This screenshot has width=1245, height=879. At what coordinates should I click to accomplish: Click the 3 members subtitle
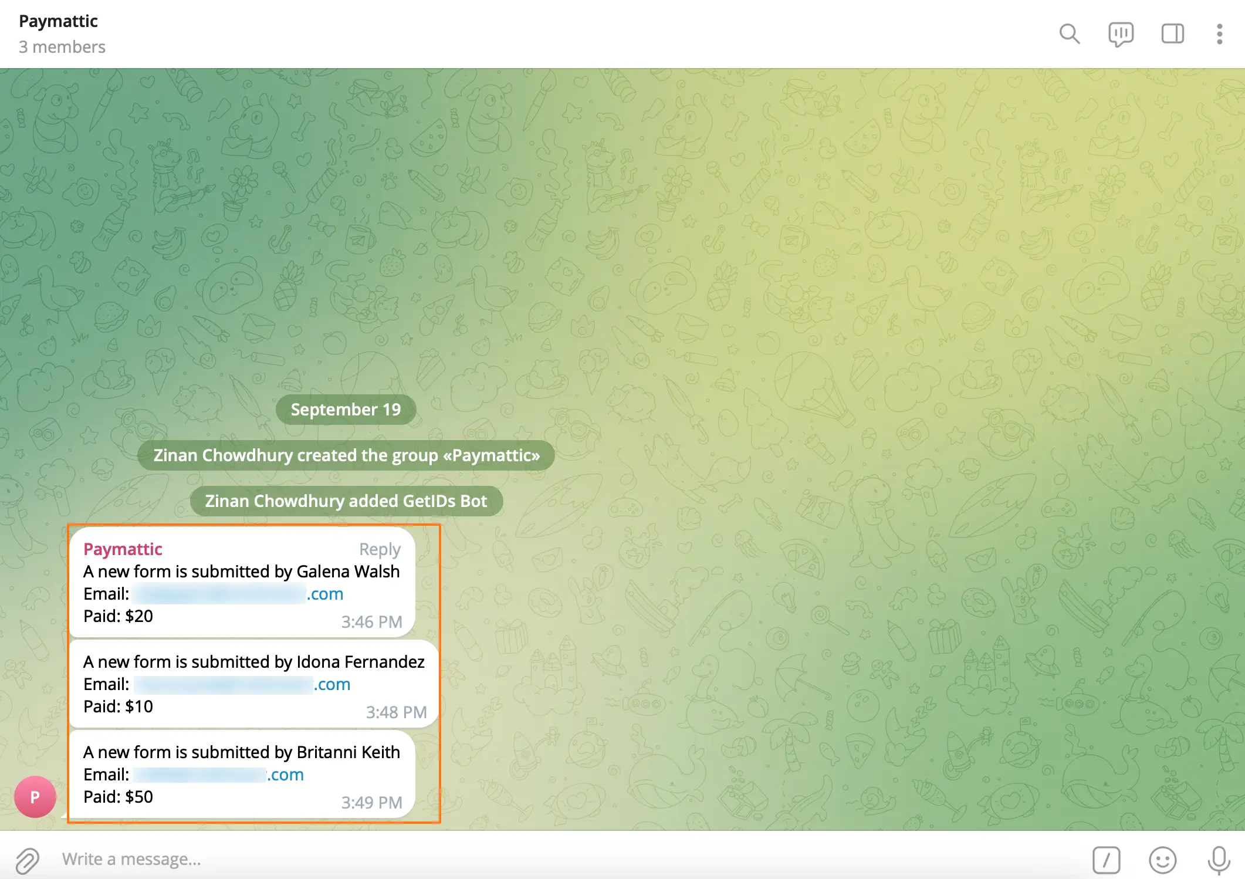coord(62,47)
